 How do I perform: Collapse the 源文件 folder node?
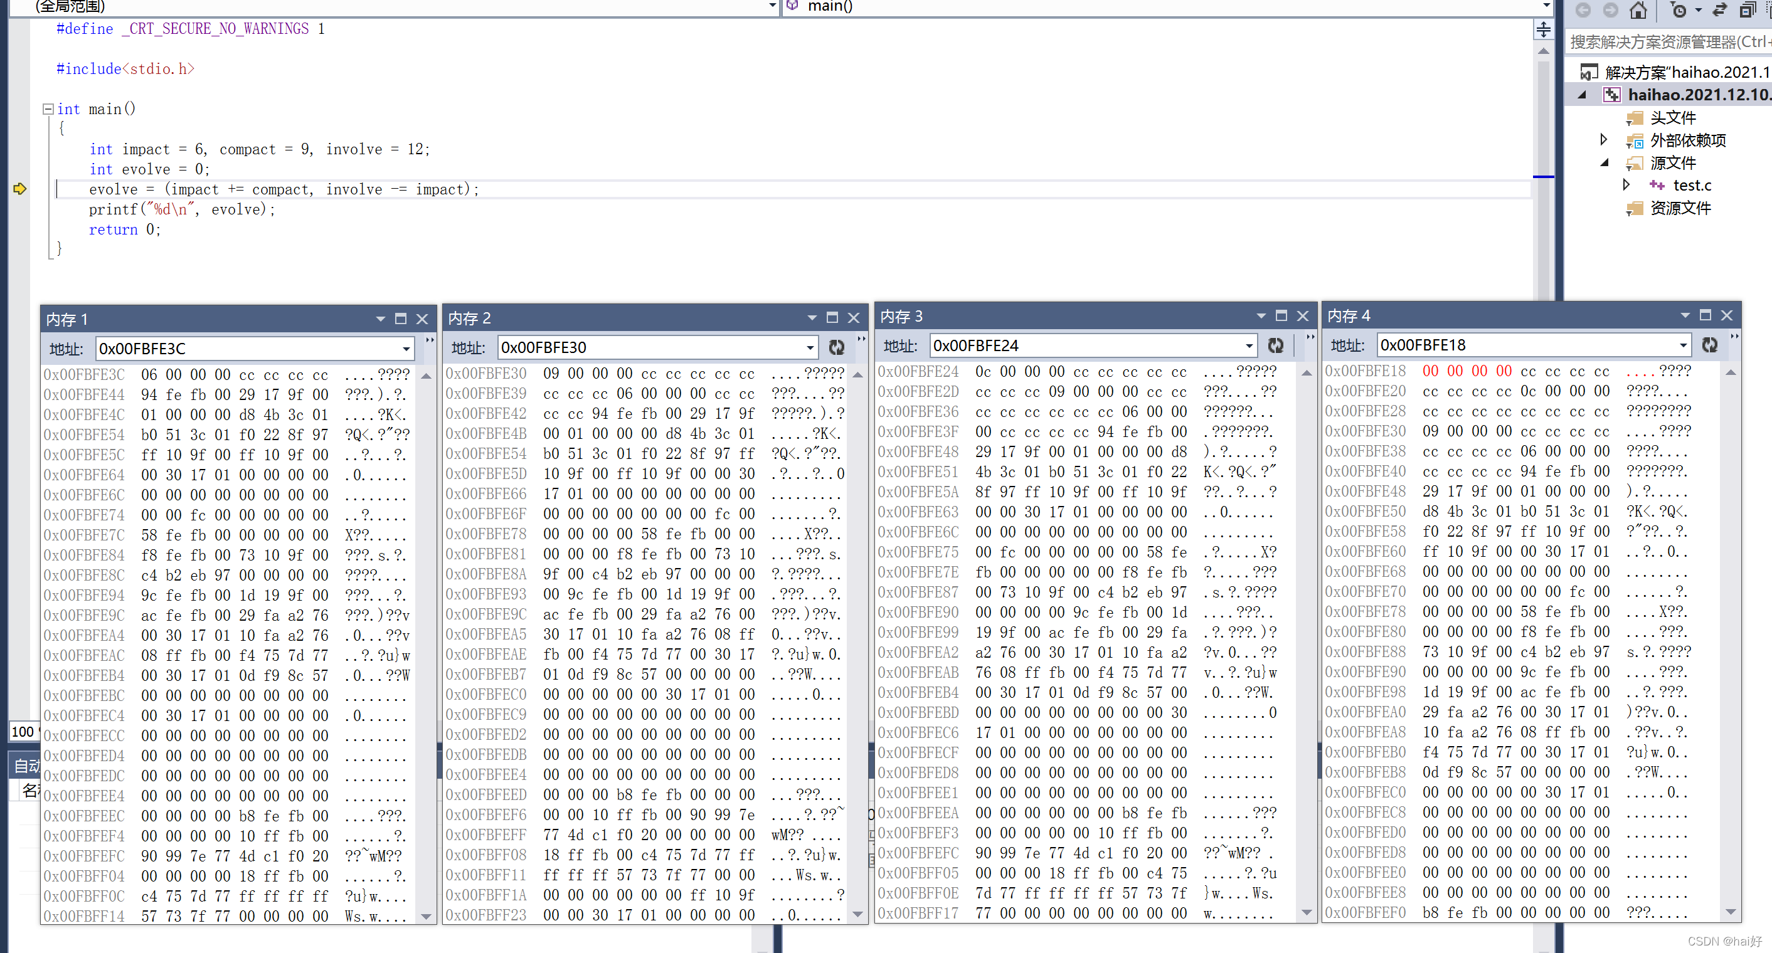tap(1604, 163)
